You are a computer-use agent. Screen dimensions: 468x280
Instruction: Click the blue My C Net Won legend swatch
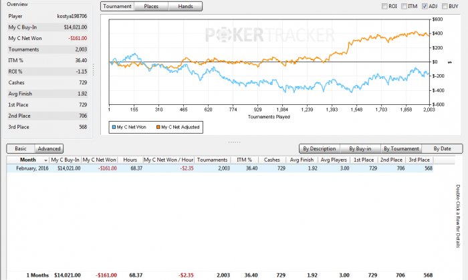click(114, 127)
